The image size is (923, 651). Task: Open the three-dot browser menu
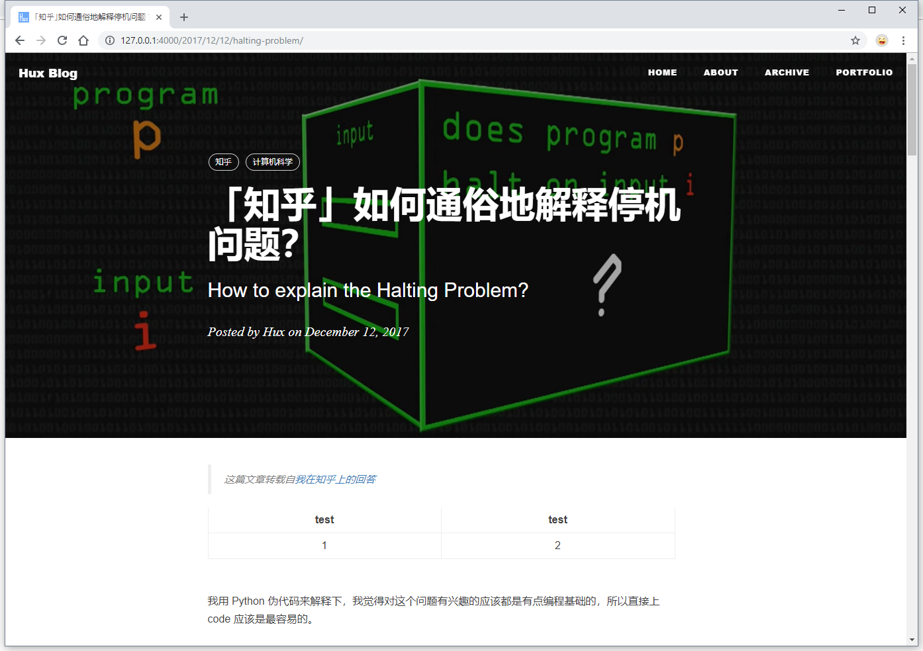904,40
